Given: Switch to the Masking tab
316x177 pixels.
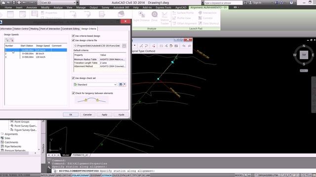Looking at the screenshot, I should (34, 29).
